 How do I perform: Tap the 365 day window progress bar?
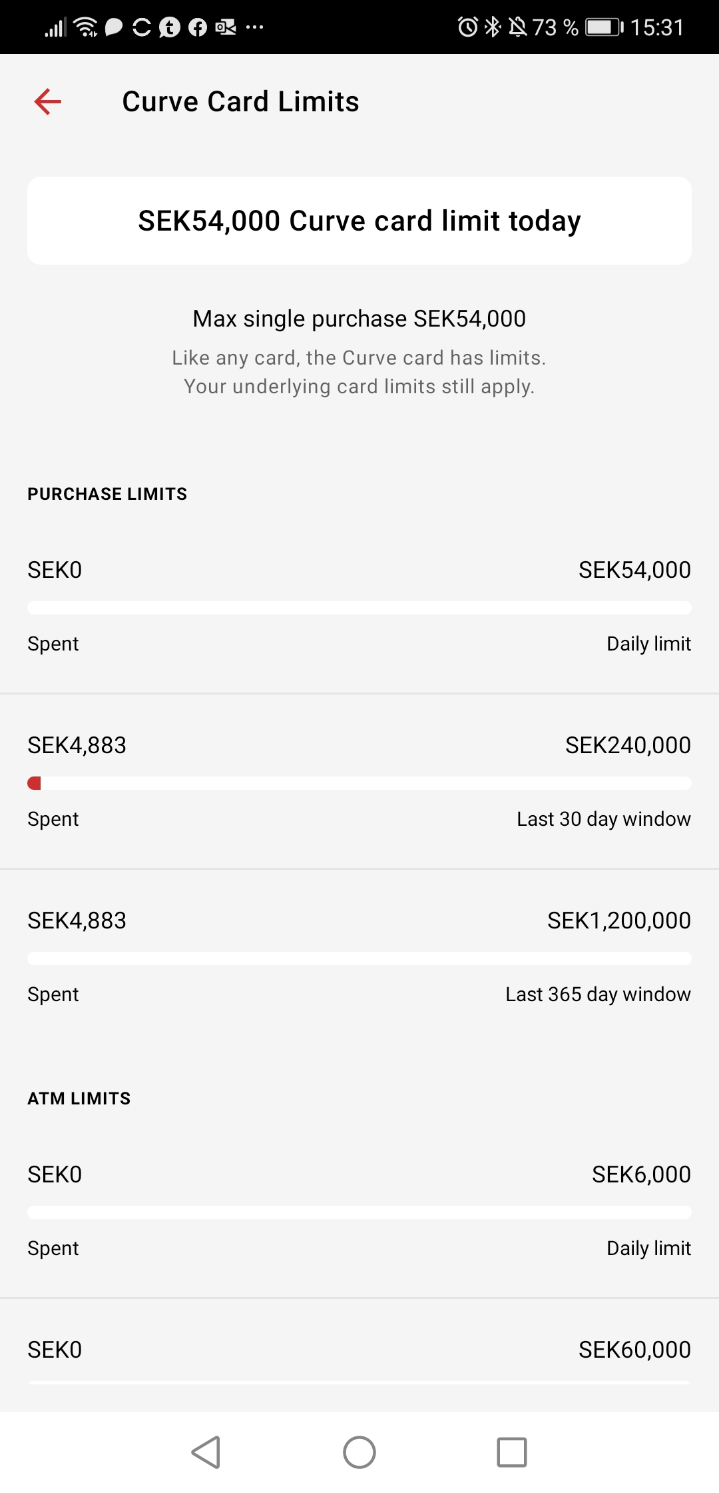[359, 958]
